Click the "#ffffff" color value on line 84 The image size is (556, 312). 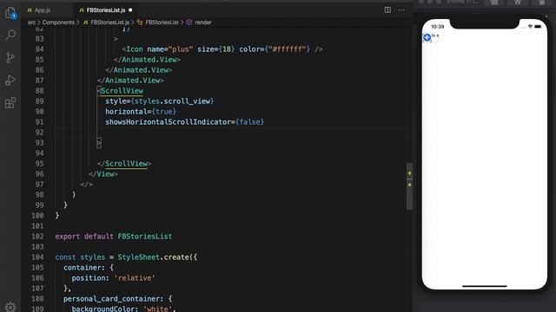pos(288,49)
